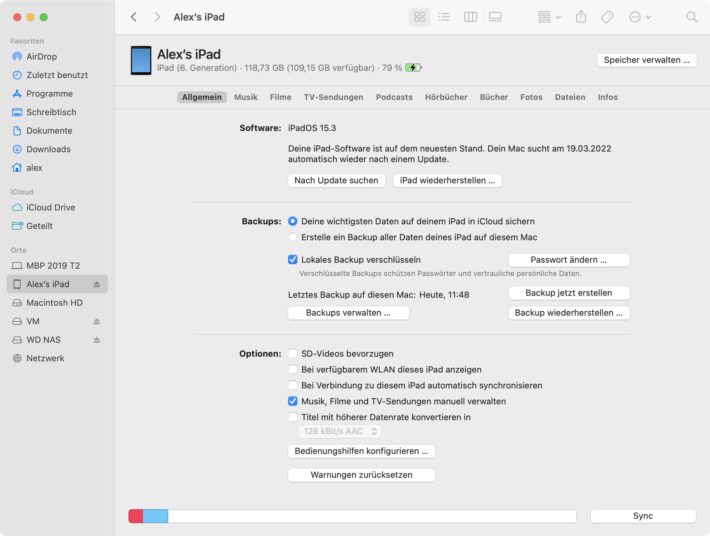Switch to the Infos tab
The image size is (710, 536).
[x=608, y=97]
